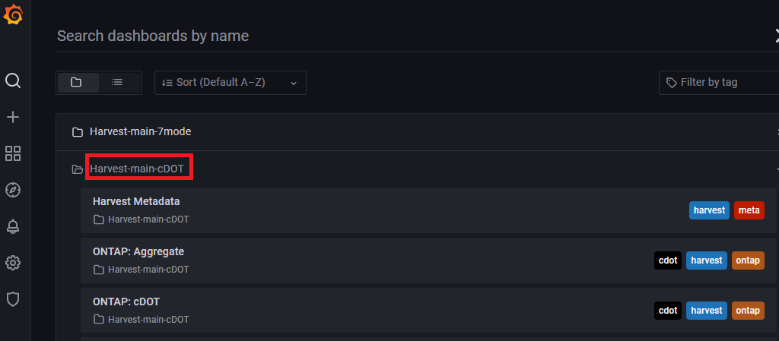This screenshot has width=779, height=341.
Task: Switch to folder view layout
Action: point(78,82)
